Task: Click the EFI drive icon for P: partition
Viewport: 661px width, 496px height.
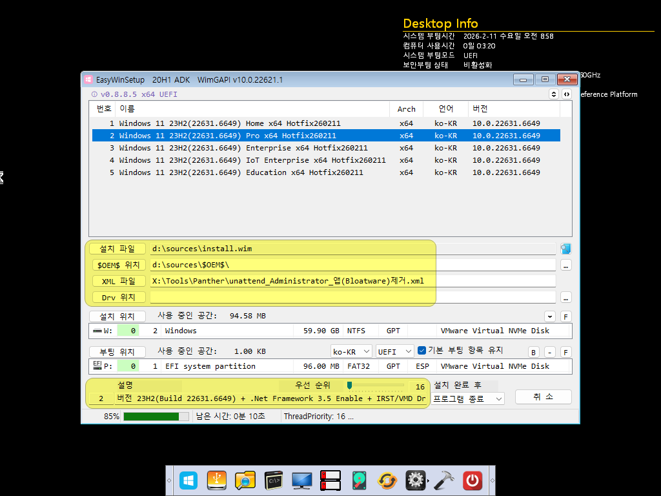Action: 97,365
